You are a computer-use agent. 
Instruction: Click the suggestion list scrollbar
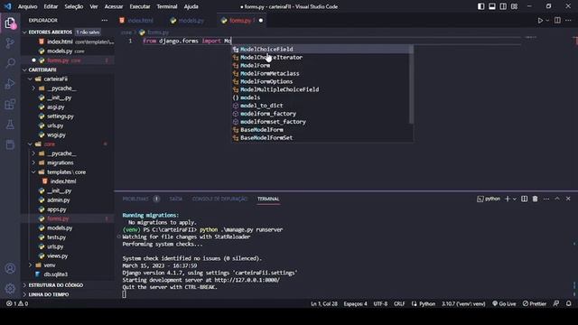click(412, 85)
